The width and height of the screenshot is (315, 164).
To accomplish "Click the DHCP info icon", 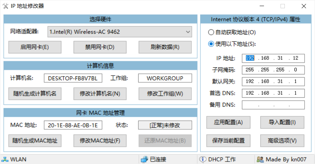I will 203,159.
